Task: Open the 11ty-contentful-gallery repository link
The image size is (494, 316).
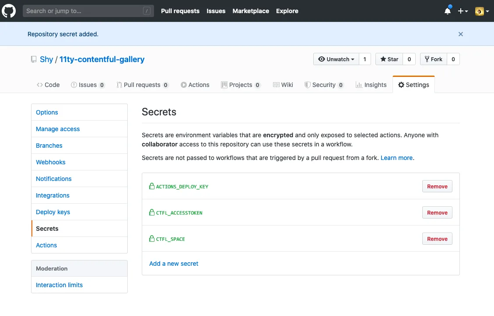Action: pos(102,59)
